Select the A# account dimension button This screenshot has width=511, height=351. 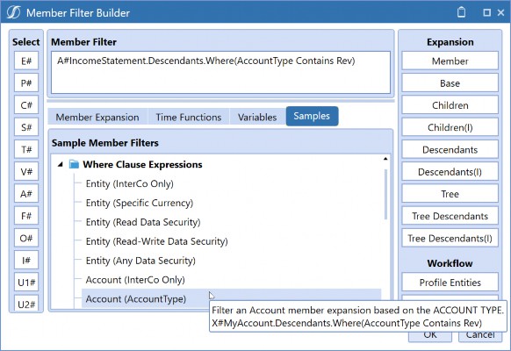(x=26, y=194)
